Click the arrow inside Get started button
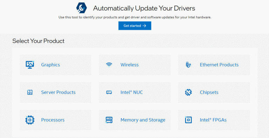Image resolution: width=269 pixels, height=138 pixels. click(144, 26)
